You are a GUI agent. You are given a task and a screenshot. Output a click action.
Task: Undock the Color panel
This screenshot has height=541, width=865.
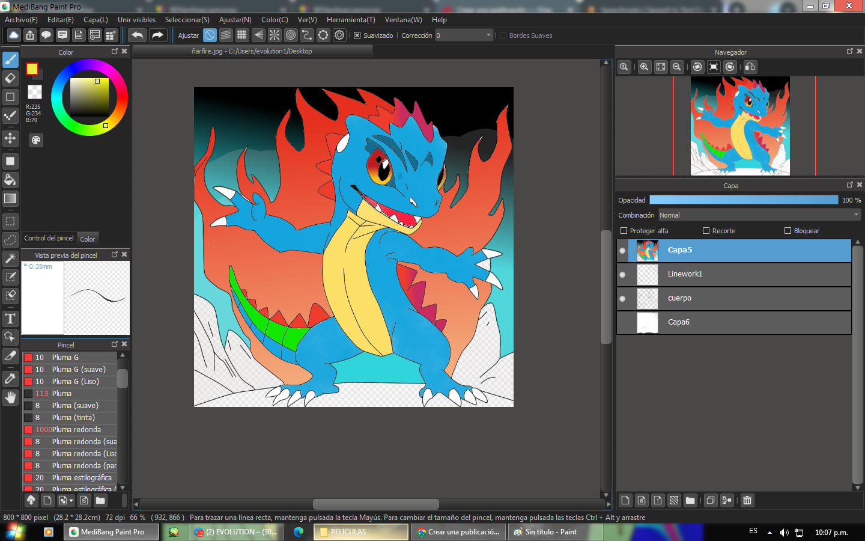115,52
